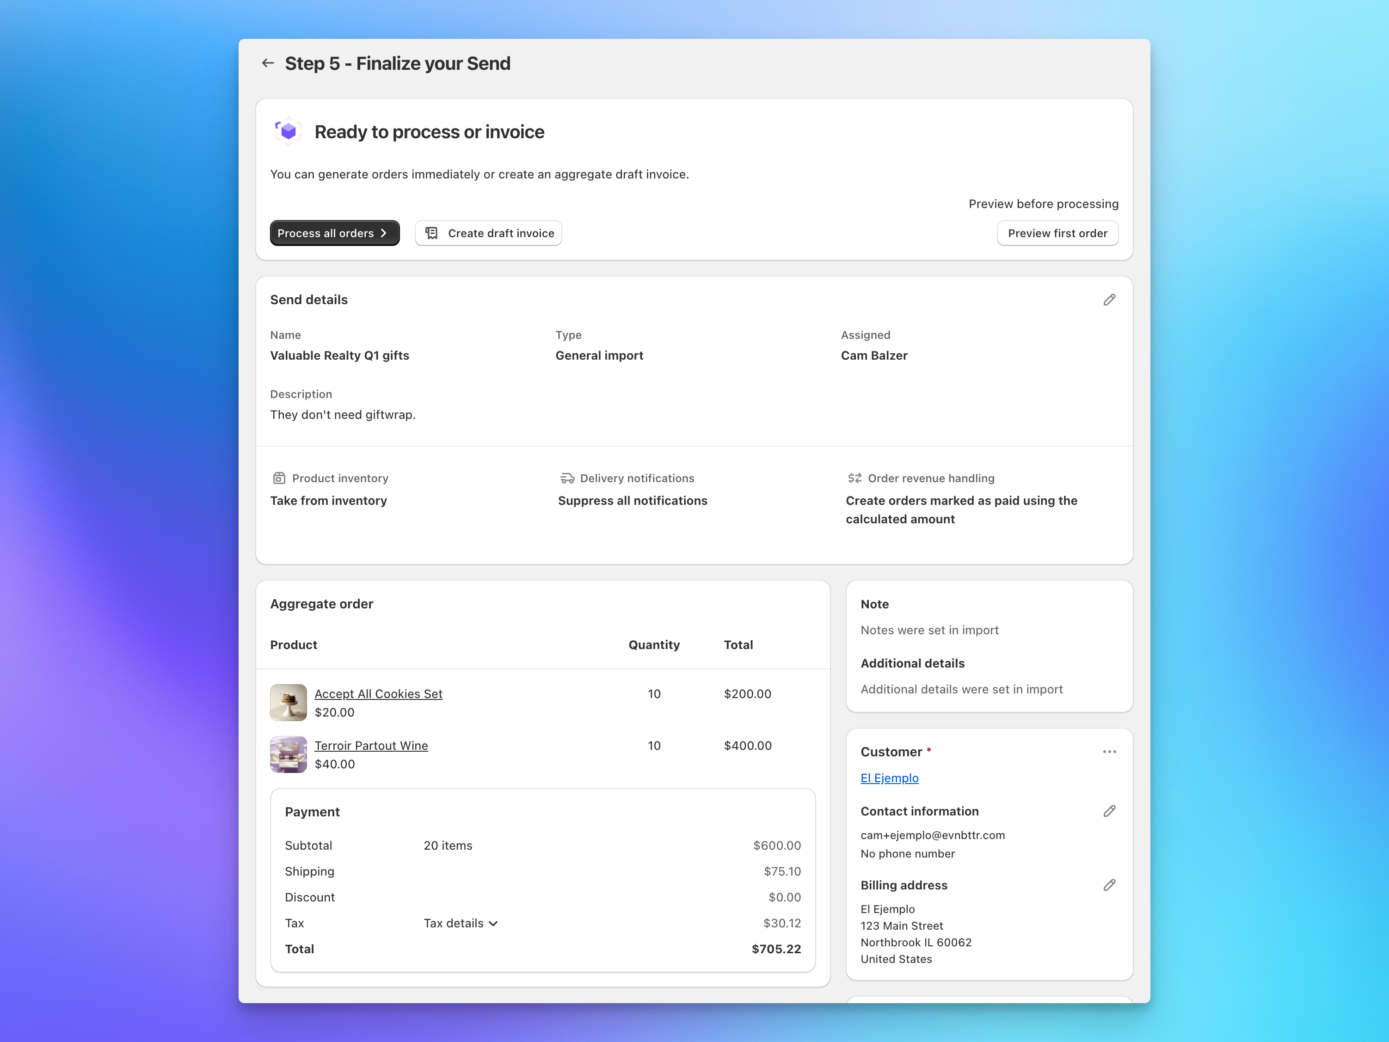Open the Customer options ellipsis menu
Viewport: 1389px width, 1042px height.
1109,751
